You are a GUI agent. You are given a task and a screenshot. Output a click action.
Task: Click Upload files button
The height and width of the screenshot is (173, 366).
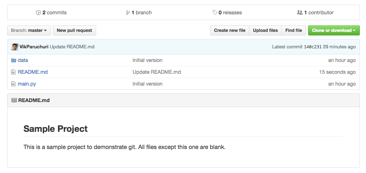click(x=265, y=30)
